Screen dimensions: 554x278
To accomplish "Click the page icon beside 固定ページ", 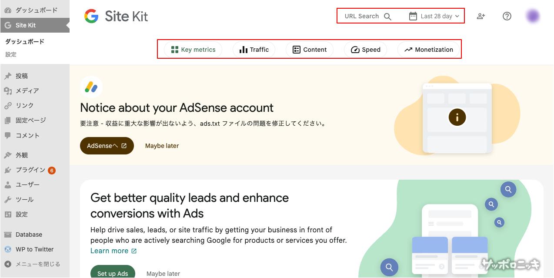I will pyautogui.click(x=8, y=121).
